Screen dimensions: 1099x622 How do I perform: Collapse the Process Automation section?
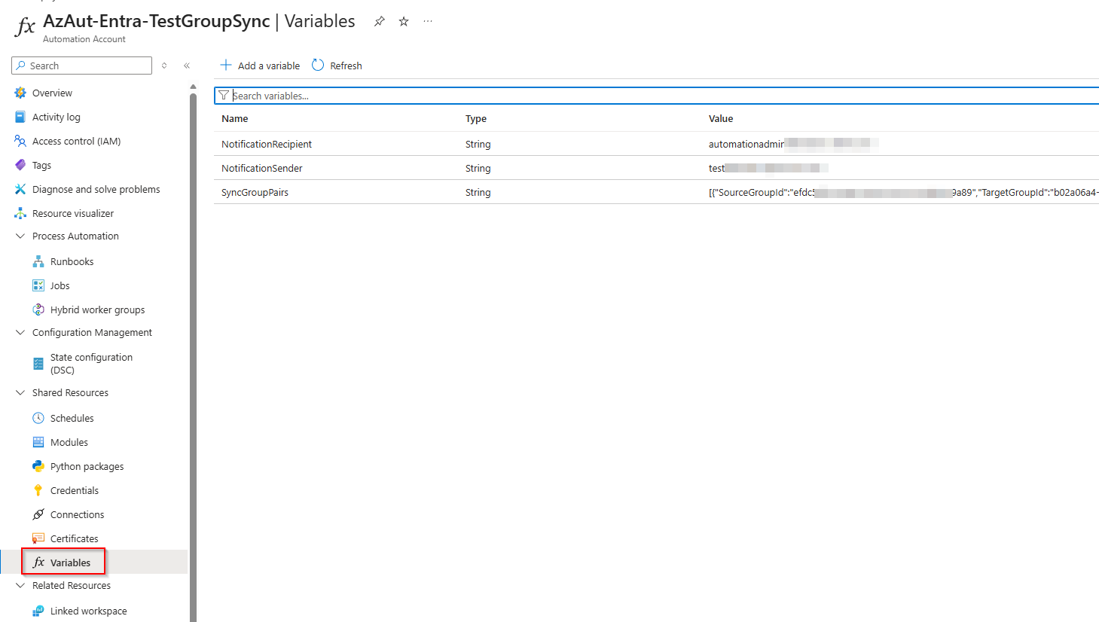point(20,236)
